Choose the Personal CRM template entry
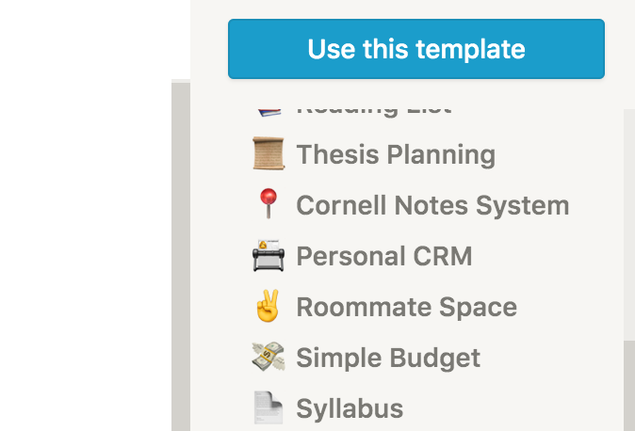635x431 pixels. (383, 256)
